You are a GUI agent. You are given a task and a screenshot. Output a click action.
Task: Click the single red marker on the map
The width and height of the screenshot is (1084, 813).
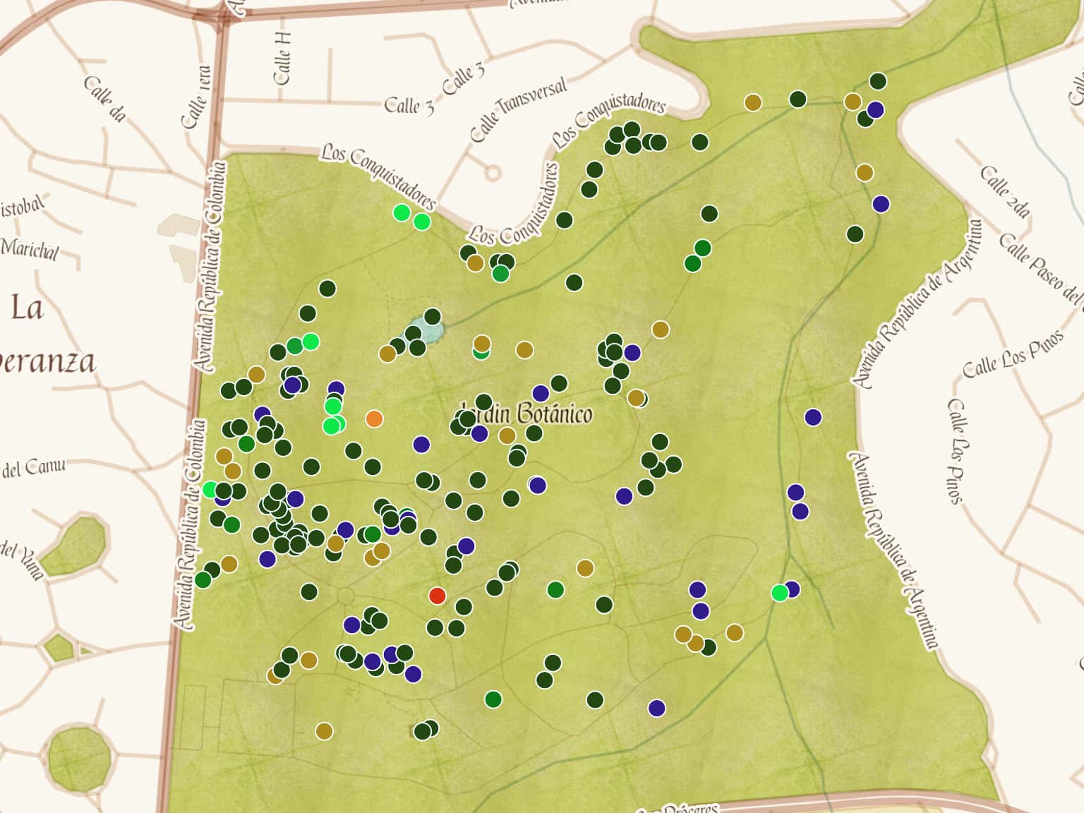[438, 596]
